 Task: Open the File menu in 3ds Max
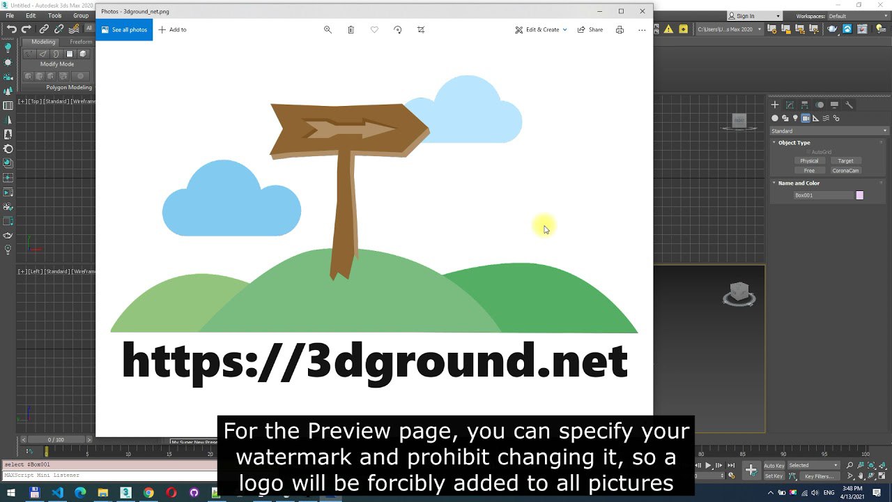[x=10, y=15]
